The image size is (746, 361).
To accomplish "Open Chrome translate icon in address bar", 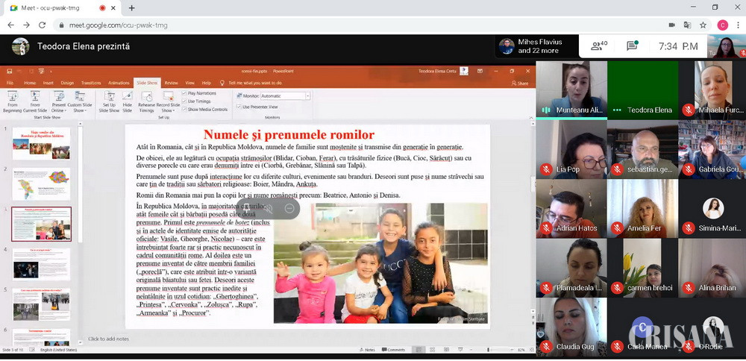I will click(687, 25).
